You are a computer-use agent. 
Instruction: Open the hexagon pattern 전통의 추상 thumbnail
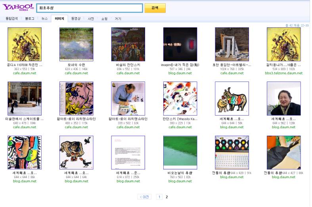tap(232, 152)
